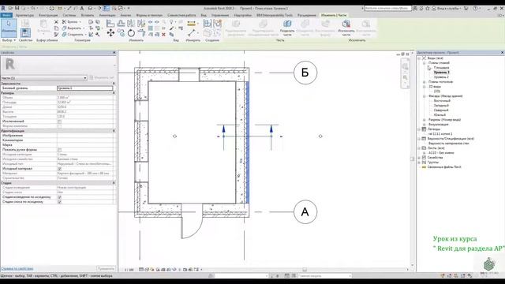
Task: Toggle the Исходный материал checkbox
Action: click(59, 169)
